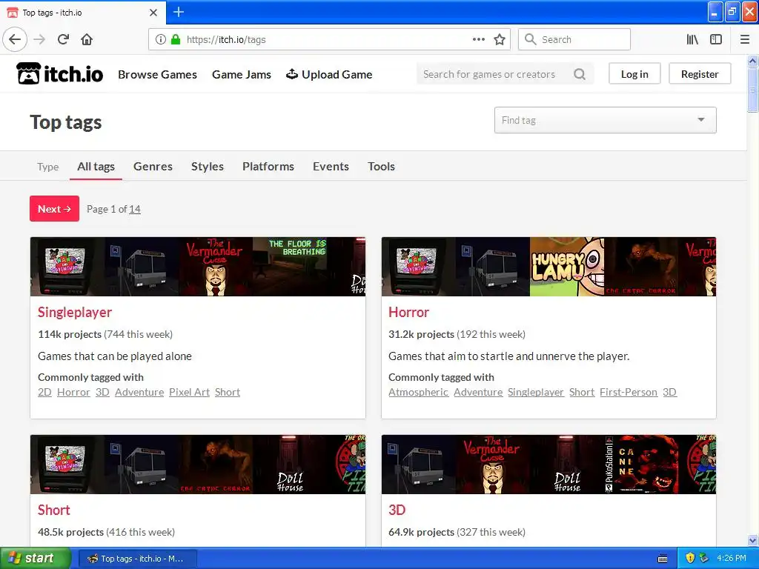Open the Short tag title
Screen dimensions: 759x569
[x=53, y=510]
